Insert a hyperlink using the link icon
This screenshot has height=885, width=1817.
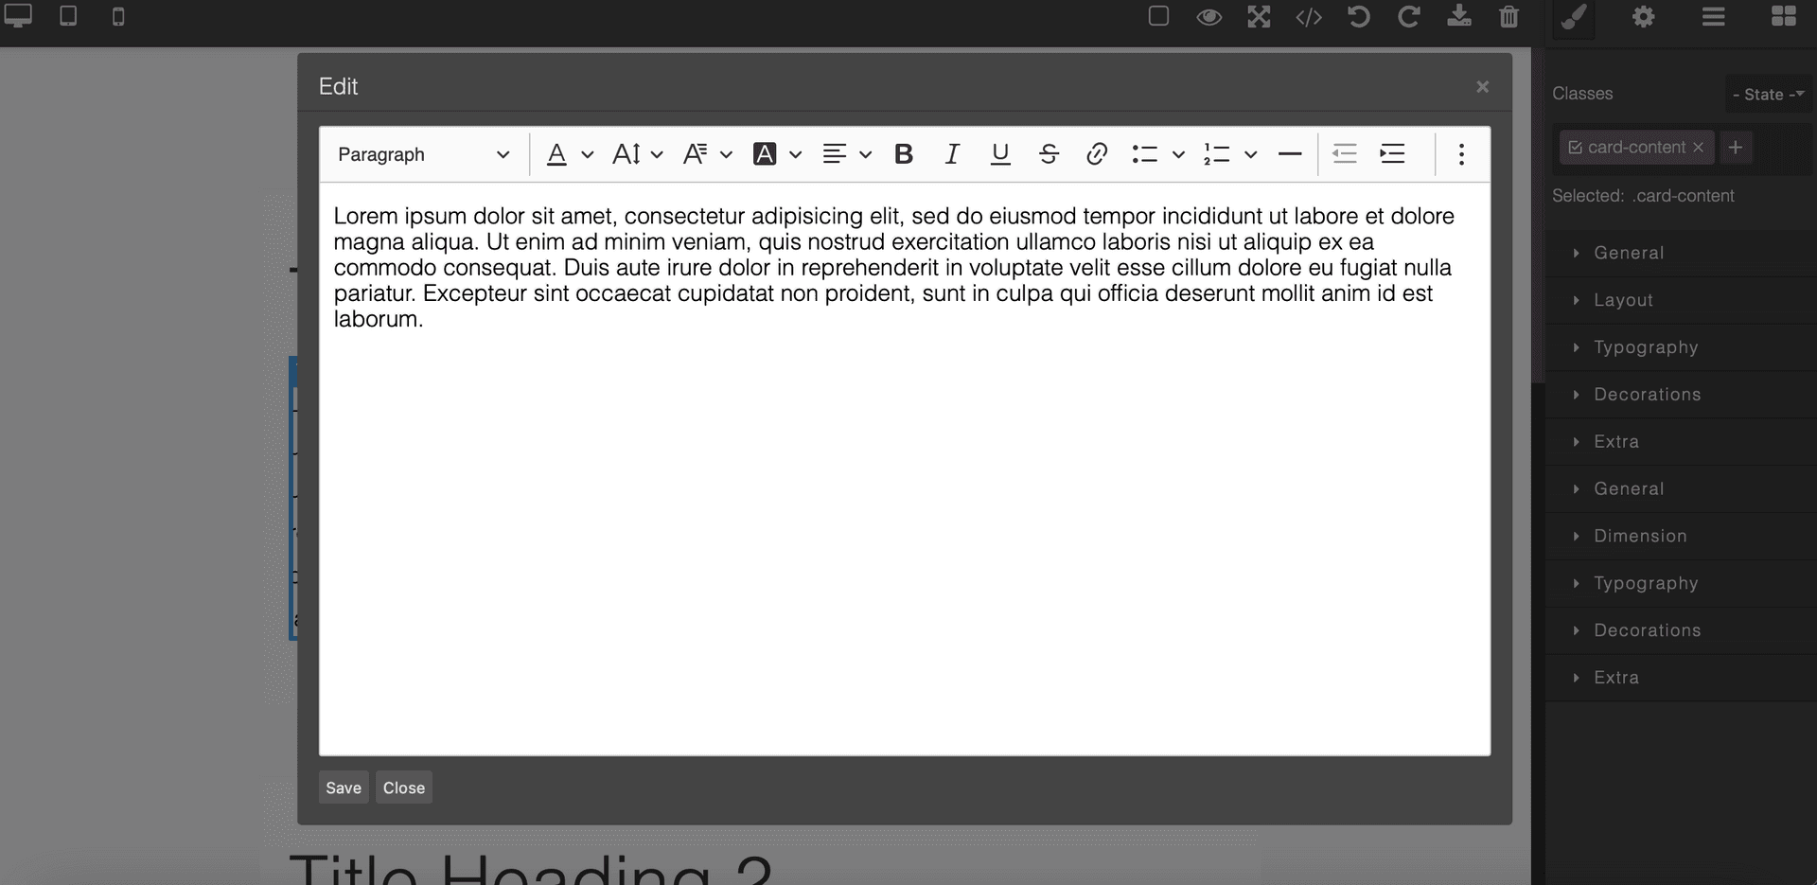click(x=1097, y=153)
